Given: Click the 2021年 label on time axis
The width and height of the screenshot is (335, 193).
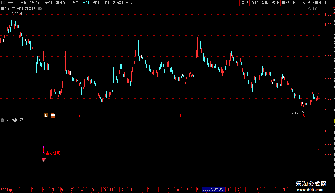Looking at the screenshot, I should [6, 189].
